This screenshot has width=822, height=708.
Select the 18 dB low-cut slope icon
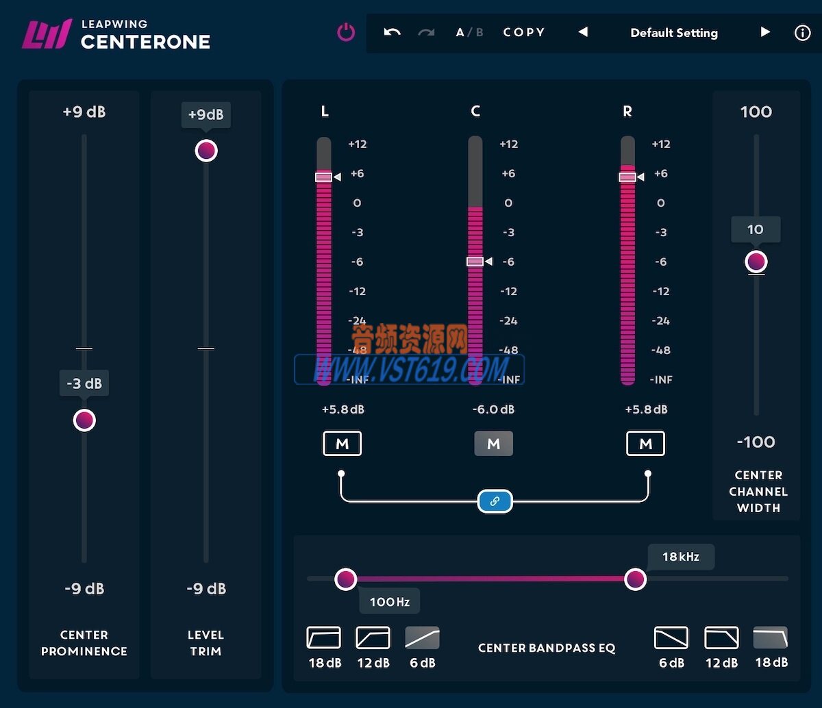click(324, 638)
